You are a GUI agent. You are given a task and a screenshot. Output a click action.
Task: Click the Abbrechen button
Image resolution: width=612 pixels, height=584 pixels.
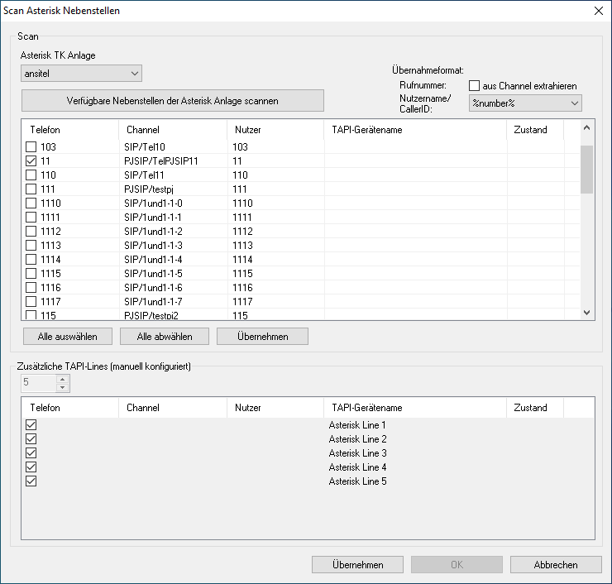[555, 565]
